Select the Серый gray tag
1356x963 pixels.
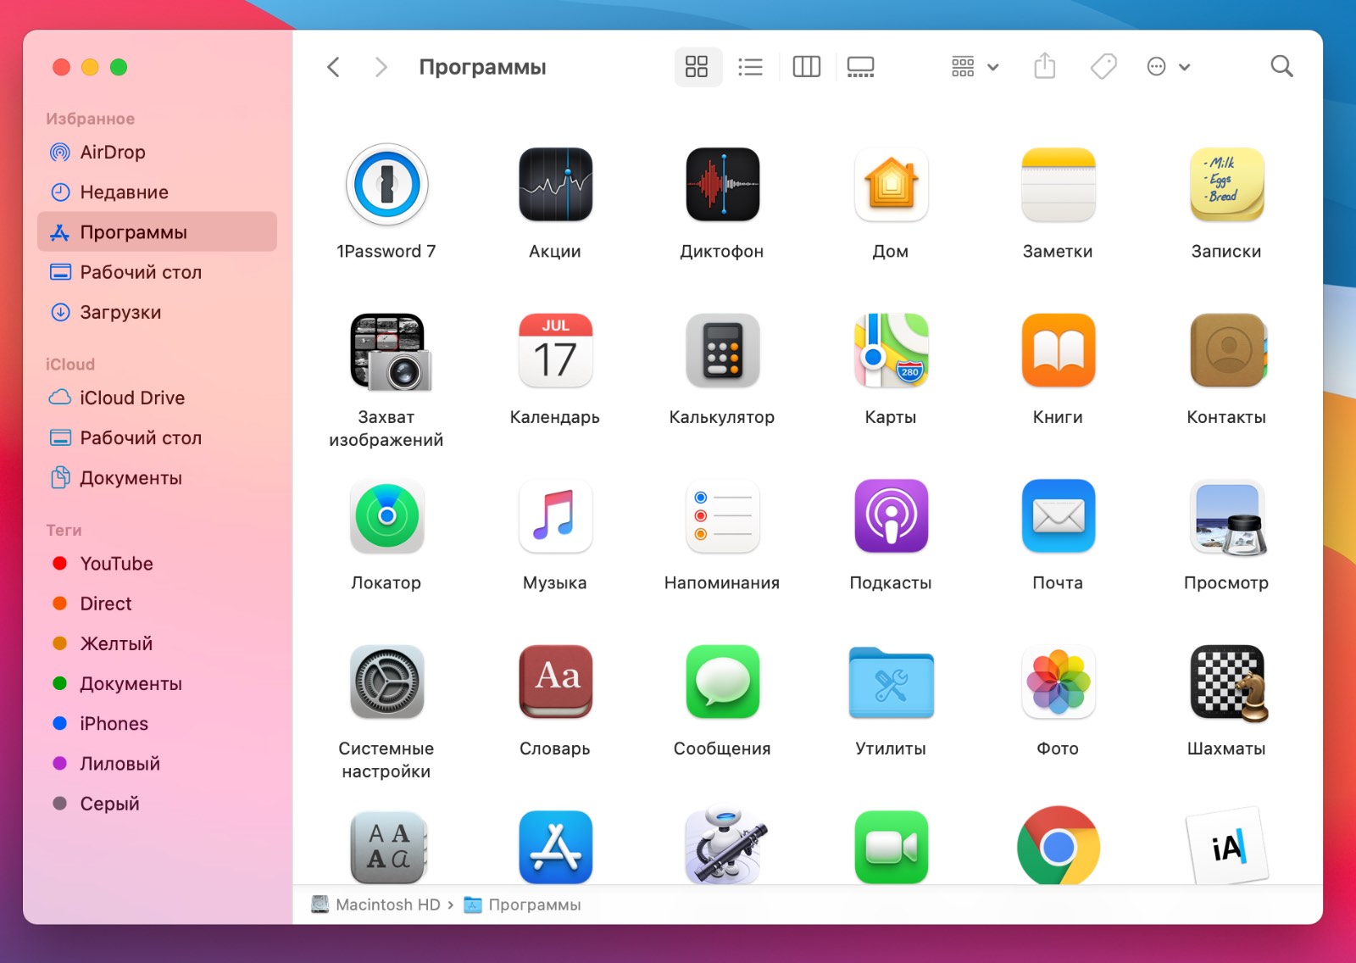pyautogui.click(x=157, y=804)
